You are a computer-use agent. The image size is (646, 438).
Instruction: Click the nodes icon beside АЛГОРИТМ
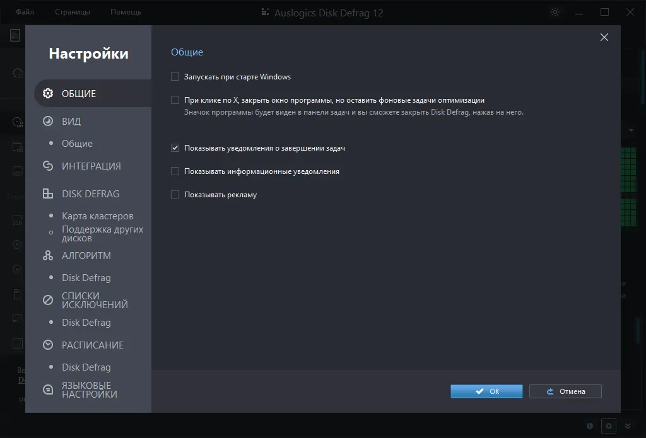[x=48, y=255]
